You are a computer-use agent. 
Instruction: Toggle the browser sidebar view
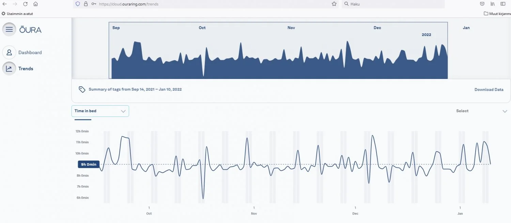(503, 4)
